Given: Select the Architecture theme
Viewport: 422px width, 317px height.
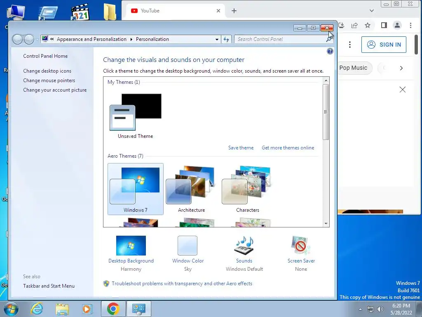Looking at the screenshot, I should click(x=191, y=189).
